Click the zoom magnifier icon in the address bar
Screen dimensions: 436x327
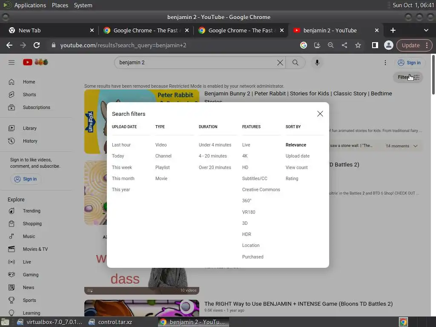(x=330, y=45)
